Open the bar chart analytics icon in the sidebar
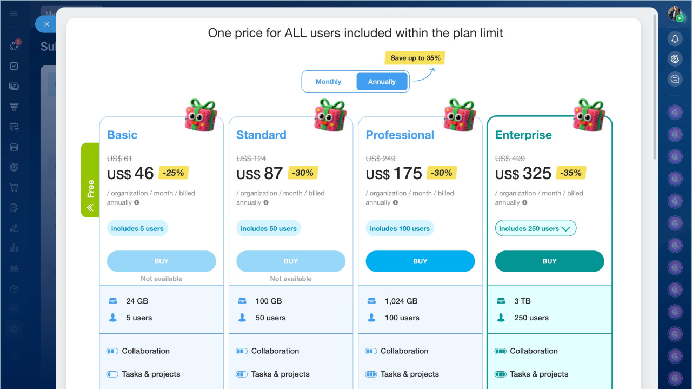 14,248
